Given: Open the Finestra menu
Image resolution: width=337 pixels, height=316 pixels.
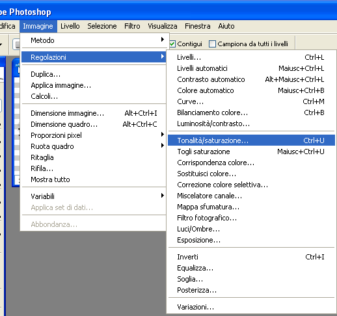Looking at the screenshot, I should pyautogui.click(x=198, y=26).
